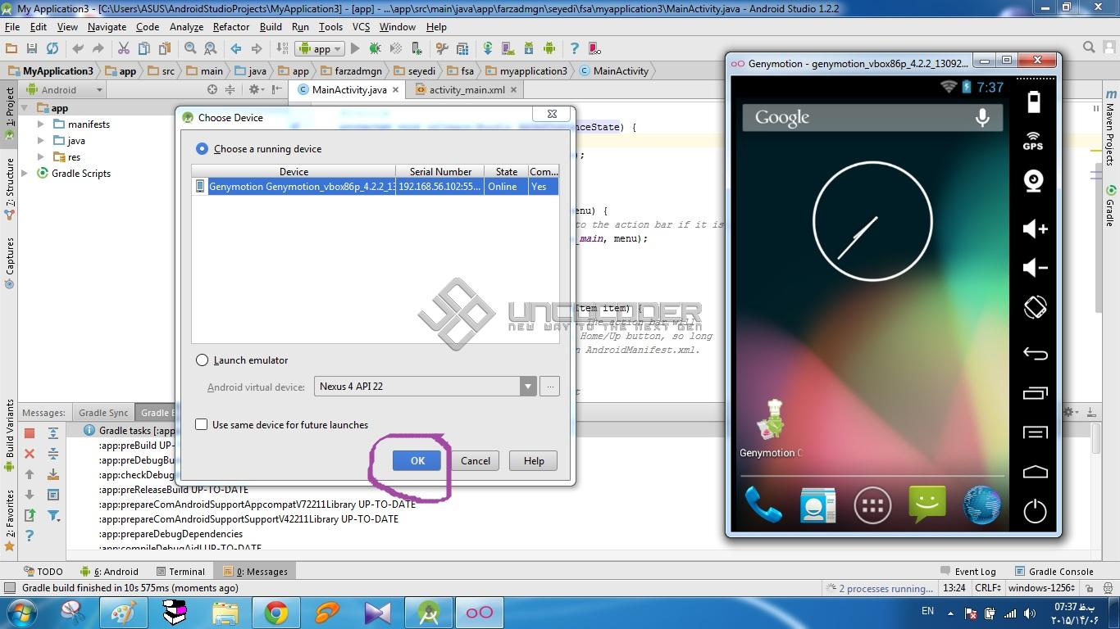The width and height of the screenshot is (1120, 629).
Task: Click Cancel in Choose Device dialog
Action: pyautogui.click(x=476, y=461)
